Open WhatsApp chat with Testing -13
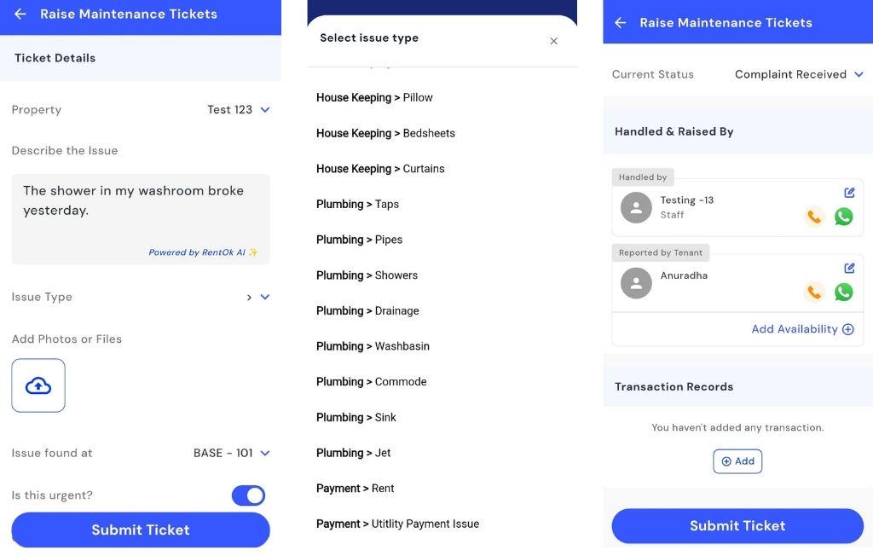Image resolution: width=873 pixels, height=556 pixels. pos(843,217)
